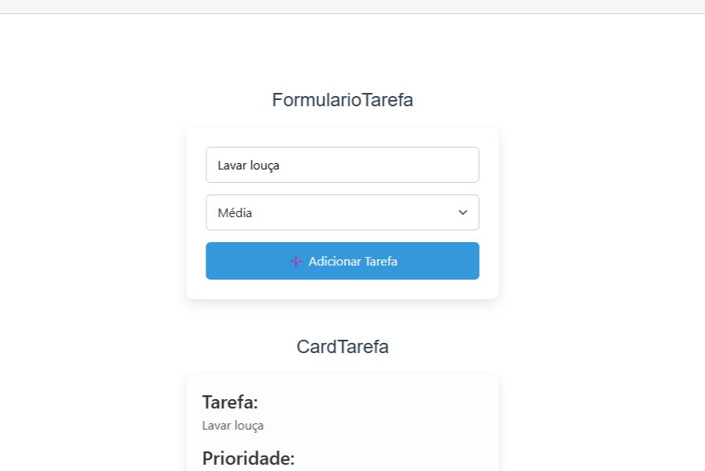Click the 'Tarefa:' label in the card
705x471 pixels.
tap(231, 402)
